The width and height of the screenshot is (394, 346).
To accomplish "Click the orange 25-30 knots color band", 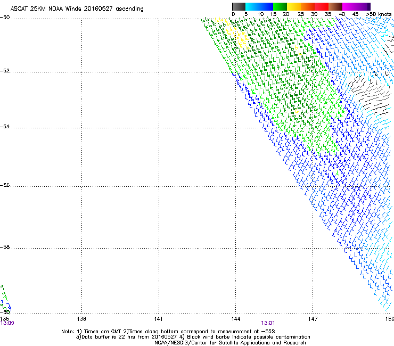I will click(x=308, y=6).
